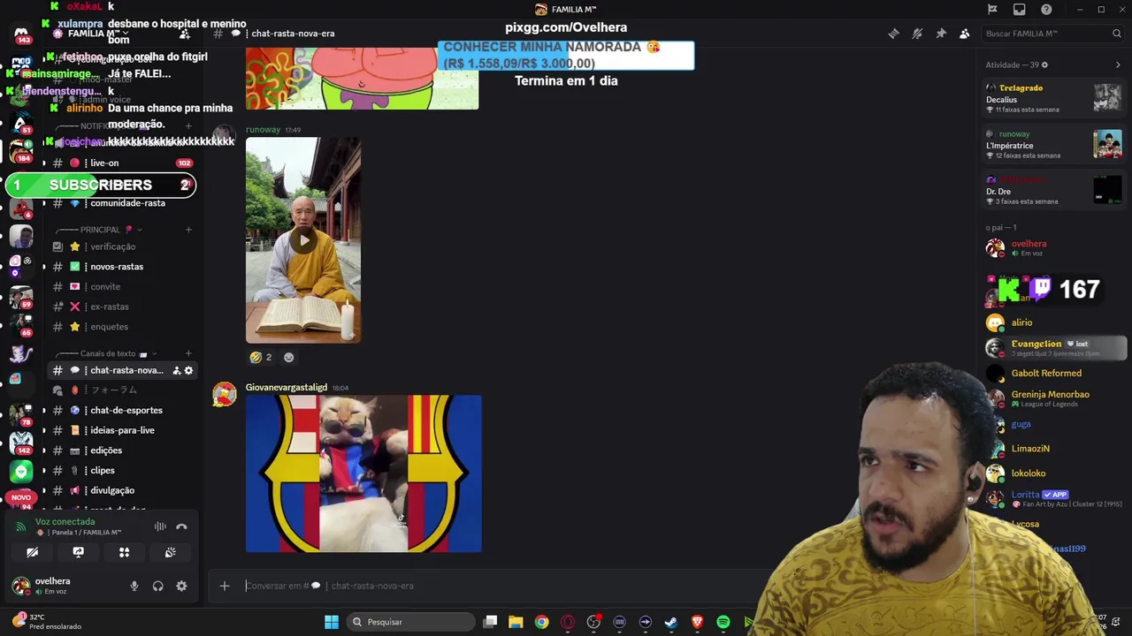This screenshot has width=1132, height=636.
Task: Open pinned messages pin icon
Action: coord(941,34)
